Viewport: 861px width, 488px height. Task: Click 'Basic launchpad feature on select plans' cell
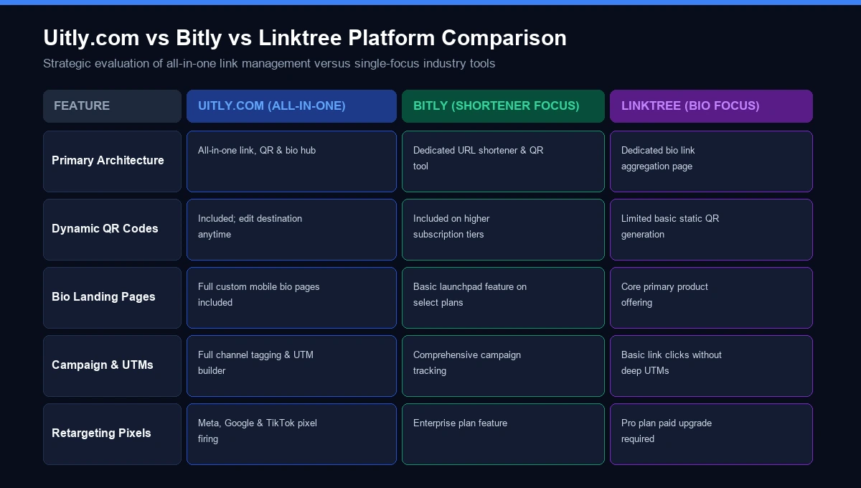point(503,298)
